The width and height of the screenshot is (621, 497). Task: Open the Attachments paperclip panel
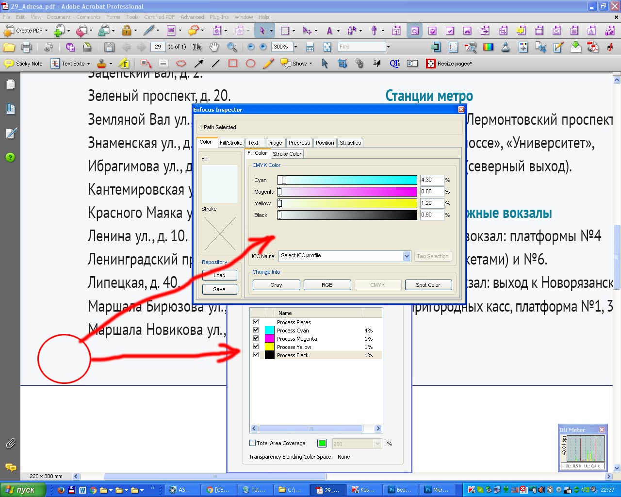click(x=10, y=443)
